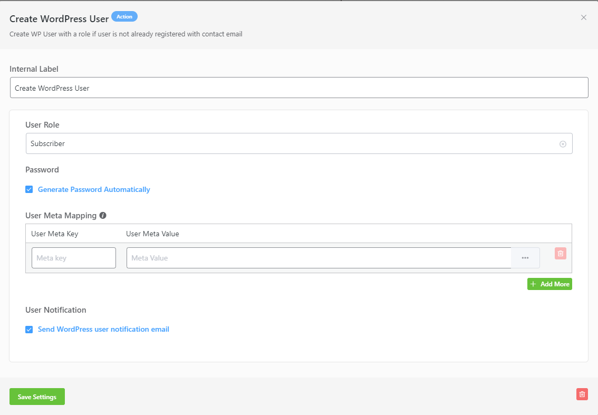Image resolution: width=598 pixels, height=415 pixels.
Task: Open the User Role dropdown
Action: pyautogui.click(x=299, y=143)
